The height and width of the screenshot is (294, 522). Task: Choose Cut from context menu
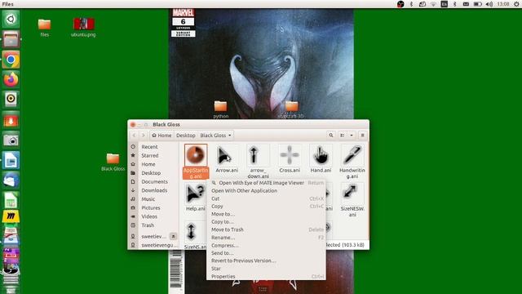[x=266, y=198]
